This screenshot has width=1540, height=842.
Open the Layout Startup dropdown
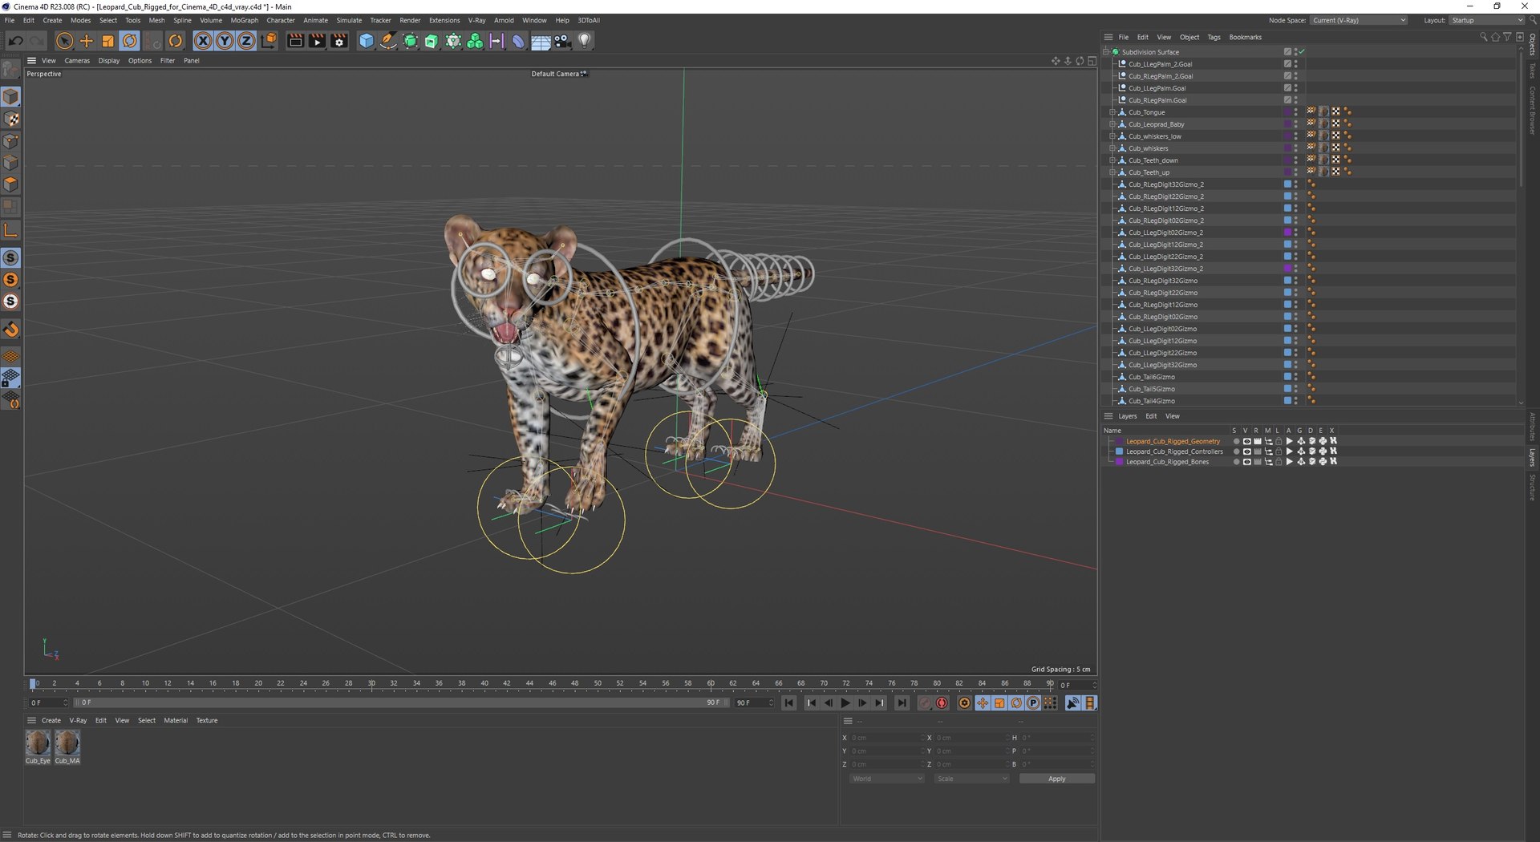click(x=1486, y=20)
